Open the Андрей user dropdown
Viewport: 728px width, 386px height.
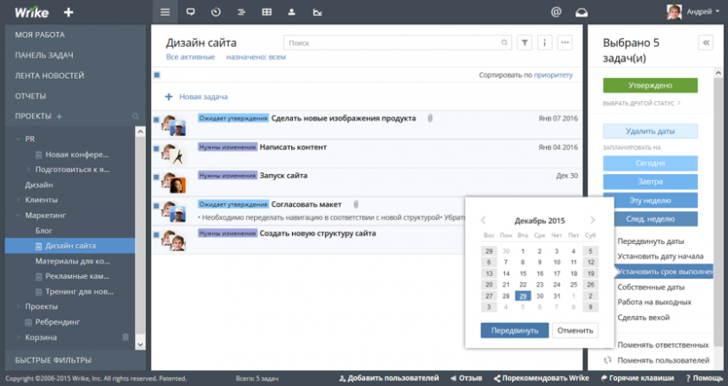(693, 12)
